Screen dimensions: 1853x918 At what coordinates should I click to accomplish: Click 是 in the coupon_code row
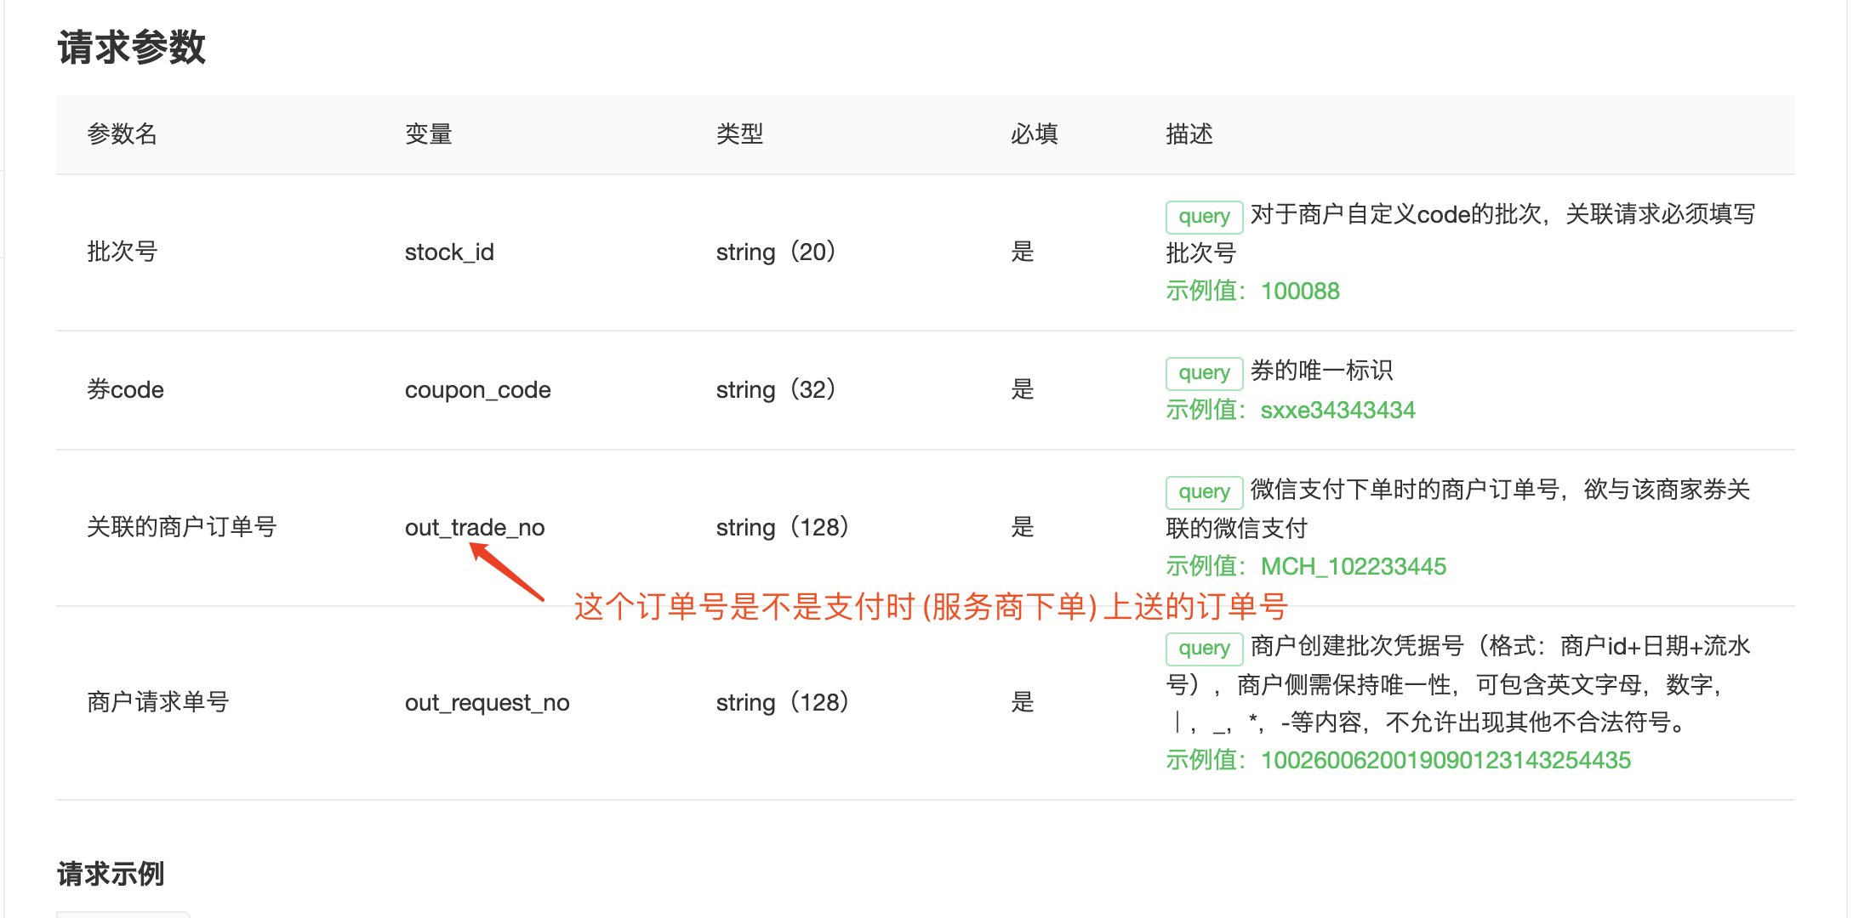coord(1023,389)
